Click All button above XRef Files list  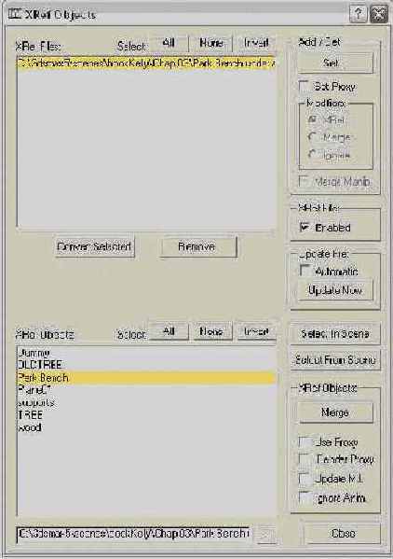tap(169, 43)
